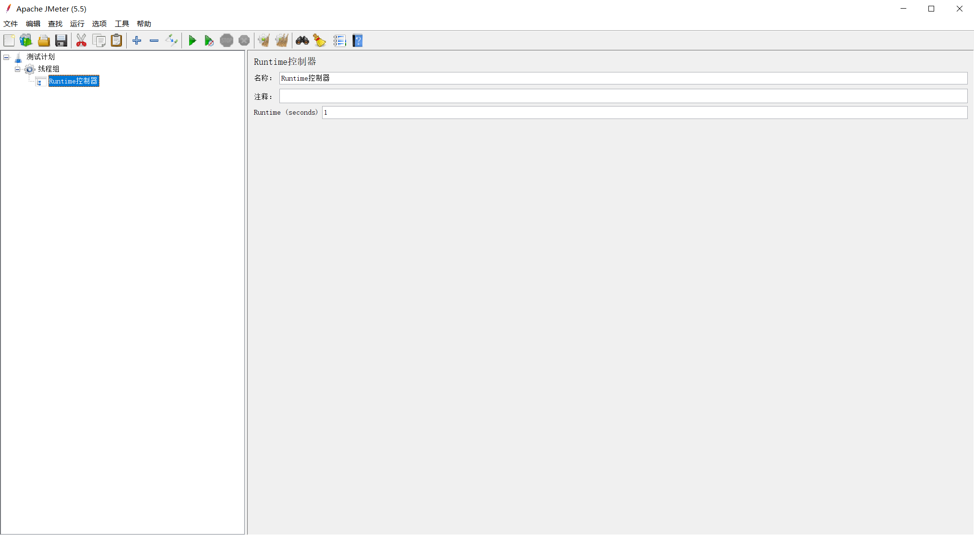This screenshot has height=535, width=974.
Task: Minimize the JMeter window
Action: click(x=903, y=9)
